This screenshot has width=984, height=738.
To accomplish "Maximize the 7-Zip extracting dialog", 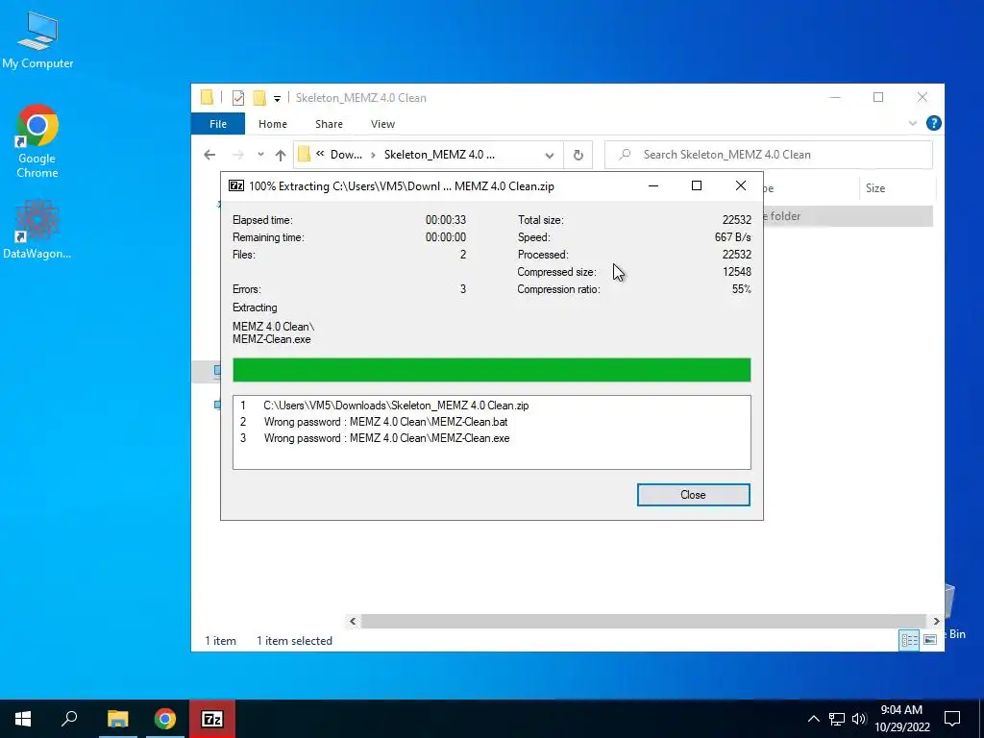I will pos(696,185).
